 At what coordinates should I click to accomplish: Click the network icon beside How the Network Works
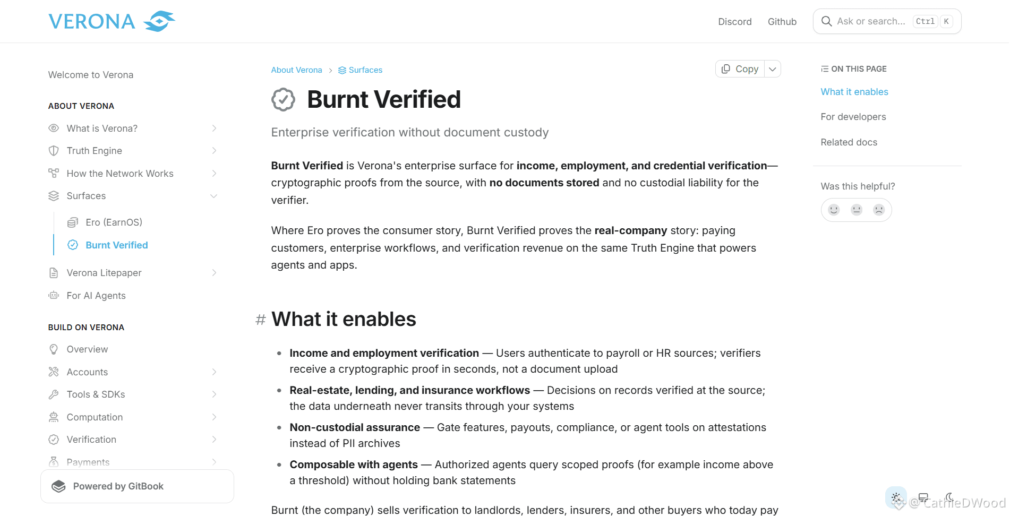coord(54,174)
